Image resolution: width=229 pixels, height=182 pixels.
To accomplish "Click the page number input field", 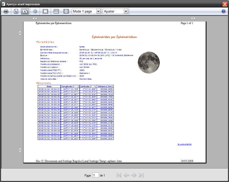I will (95, 175).
